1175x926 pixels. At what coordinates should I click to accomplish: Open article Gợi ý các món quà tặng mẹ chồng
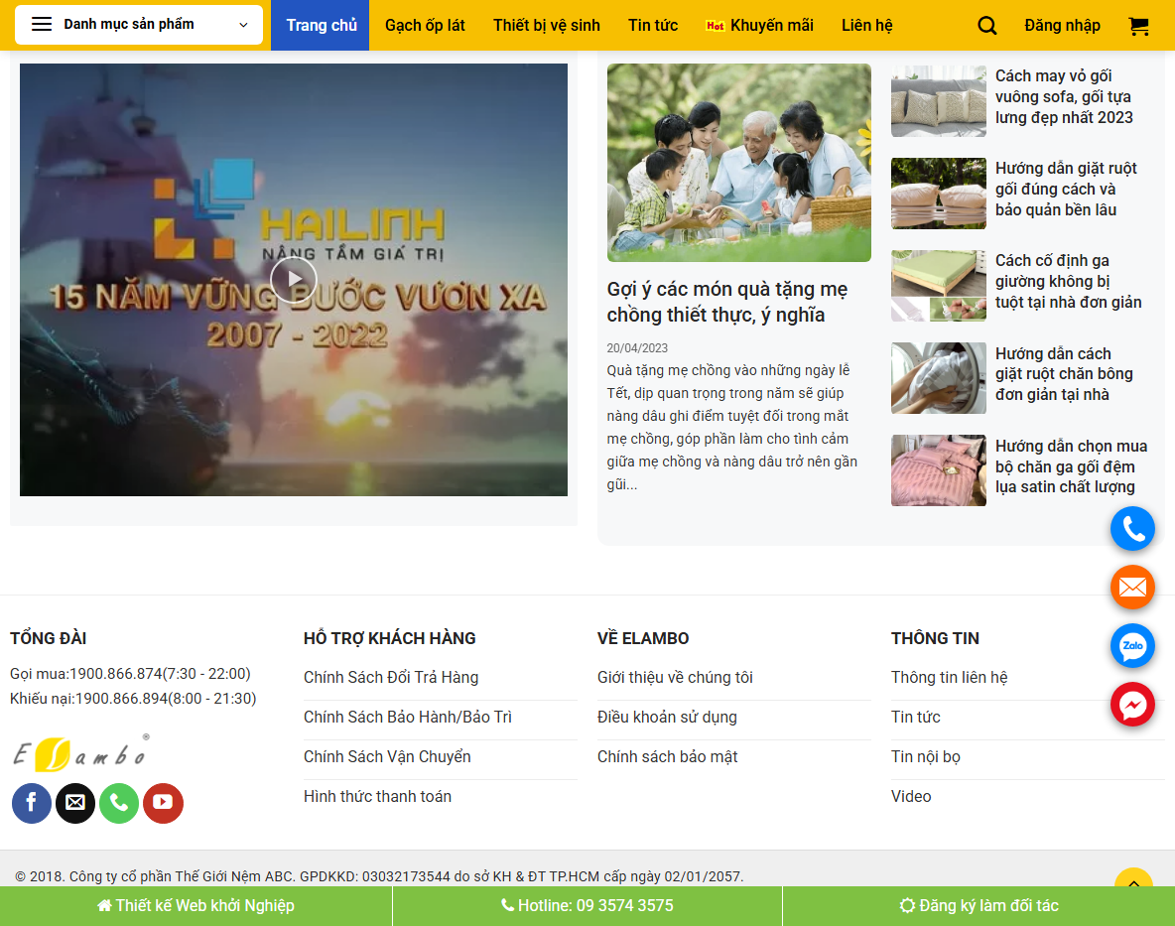coord(726,302)
